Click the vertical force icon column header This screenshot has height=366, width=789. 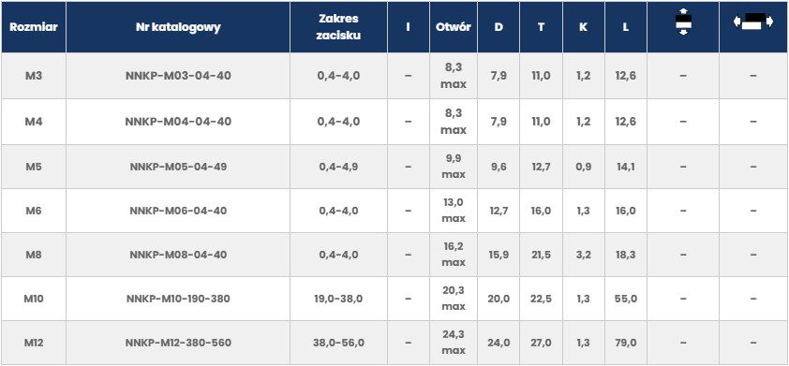tap(683, 27)
